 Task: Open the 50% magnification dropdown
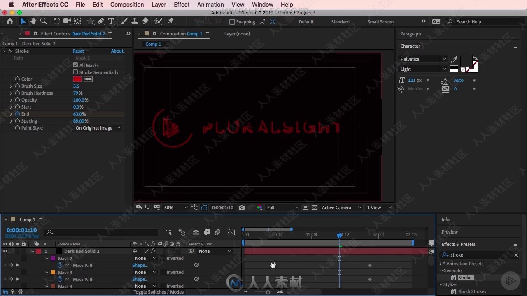176,208
